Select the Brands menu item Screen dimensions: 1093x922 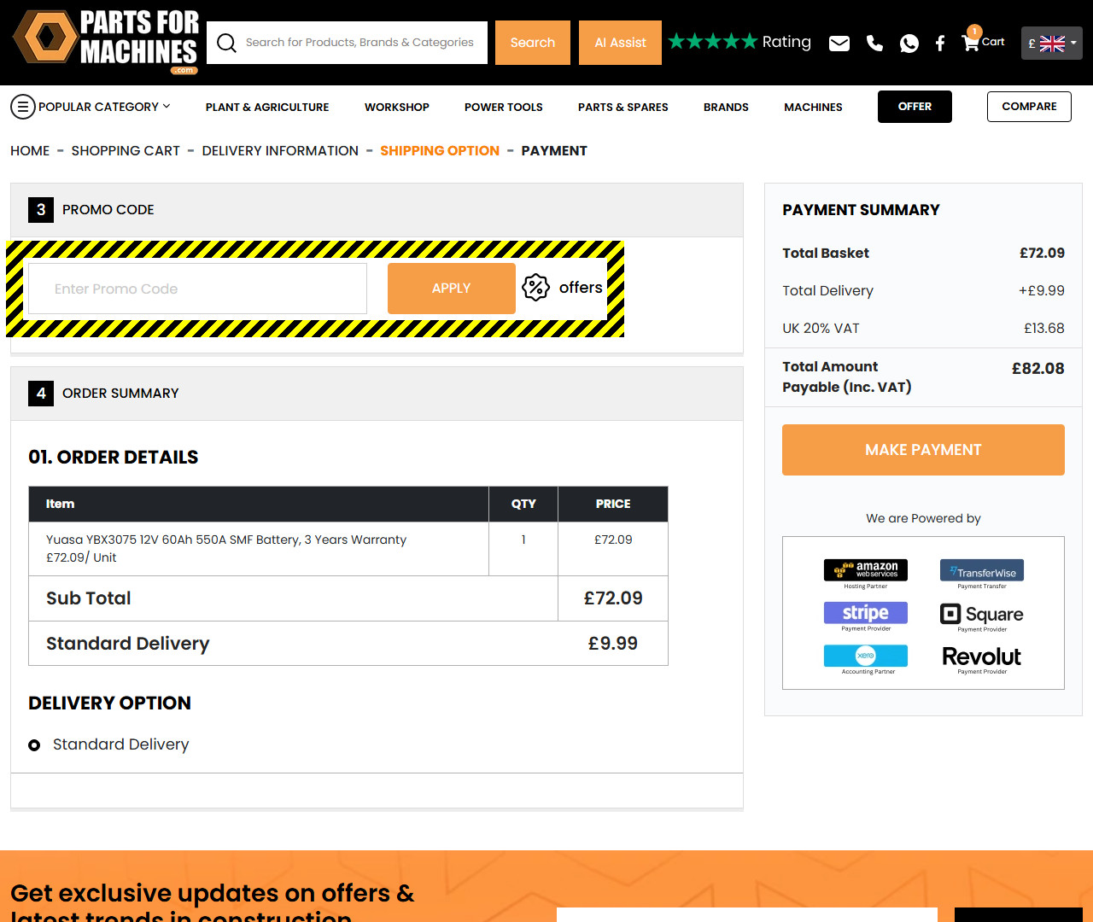(726, 107)
